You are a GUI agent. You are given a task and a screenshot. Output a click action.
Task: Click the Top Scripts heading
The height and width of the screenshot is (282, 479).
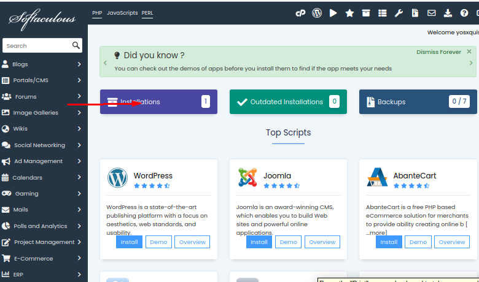tap(289, 132)
